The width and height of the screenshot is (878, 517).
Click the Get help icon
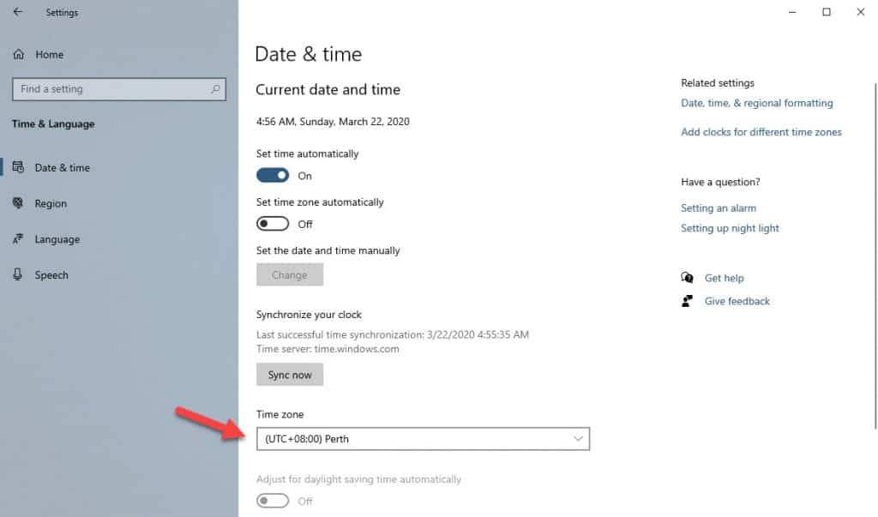point(687,278)
